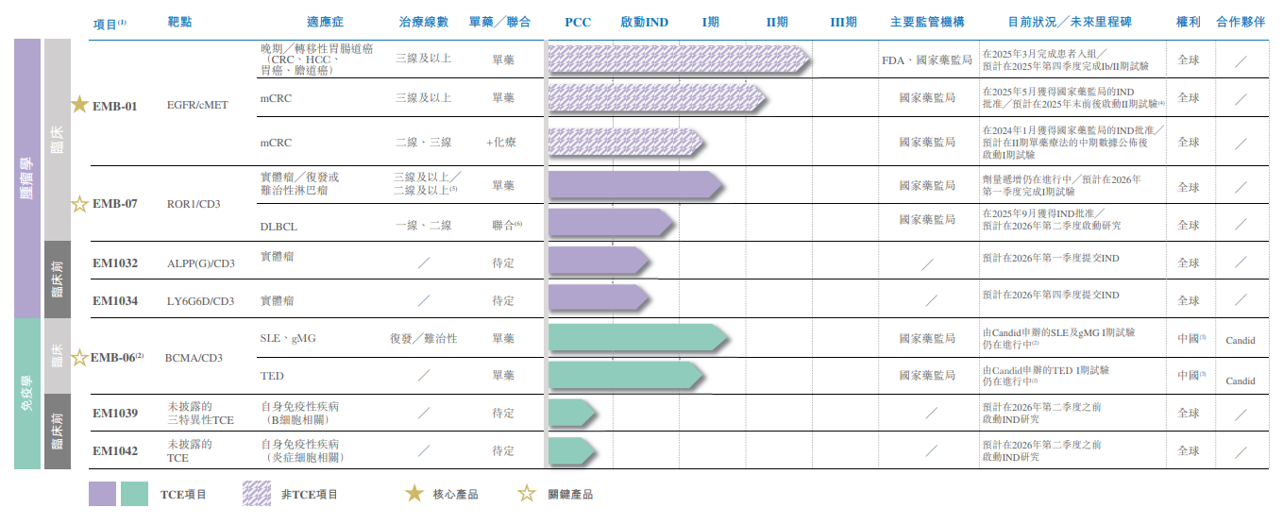Click the 腫瘤學 vertical category label
The width and height of the screenshot is (1283, 525).
click(x=27, y=178)
